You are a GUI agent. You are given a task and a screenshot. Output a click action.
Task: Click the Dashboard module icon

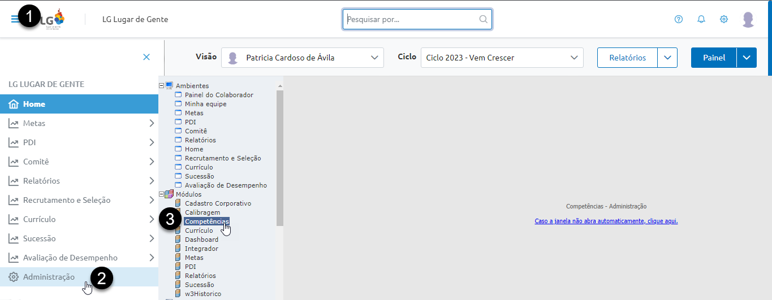pyautogui.click(x=178, y=240)
